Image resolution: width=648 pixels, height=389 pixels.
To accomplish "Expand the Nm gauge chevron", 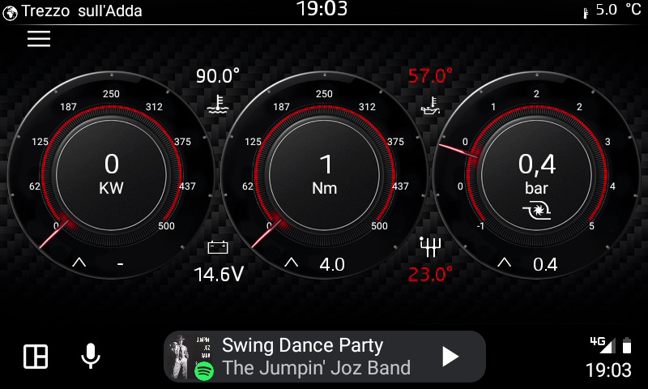I will pos(292,262).
